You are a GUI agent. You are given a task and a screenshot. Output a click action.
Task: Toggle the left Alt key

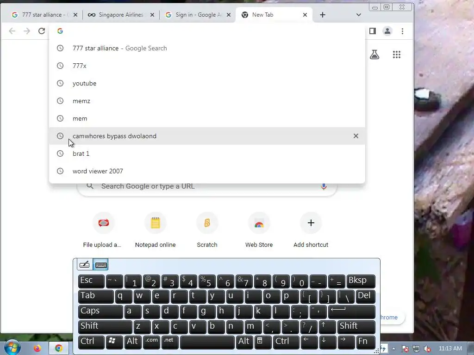[133, 342]
